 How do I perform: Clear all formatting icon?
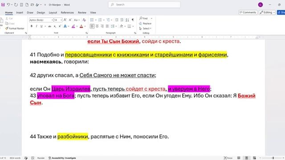[x=84, y=20]
